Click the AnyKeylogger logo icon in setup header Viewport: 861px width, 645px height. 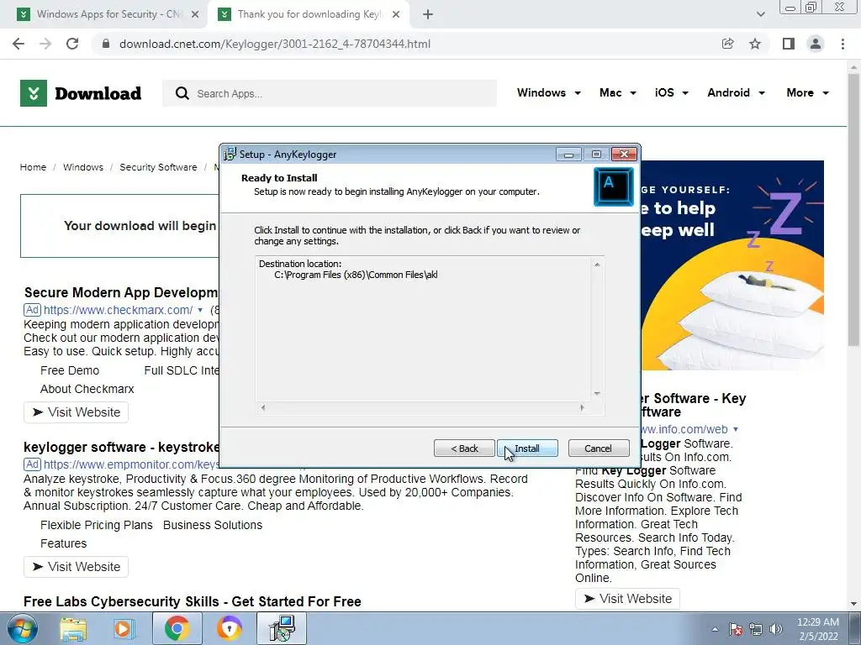(613, 187)
